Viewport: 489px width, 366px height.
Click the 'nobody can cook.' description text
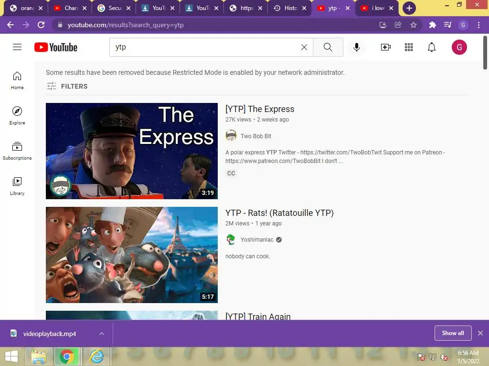248,256
